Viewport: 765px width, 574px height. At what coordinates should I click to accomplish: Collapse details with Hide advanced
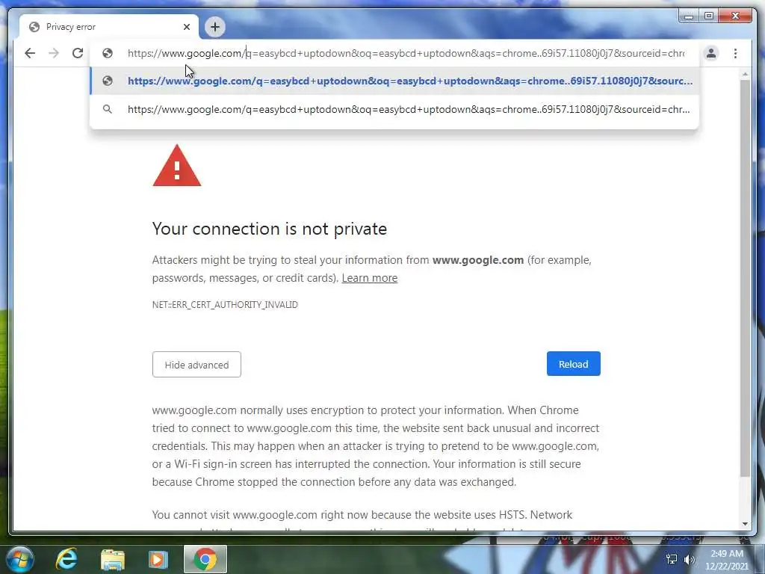196,365
